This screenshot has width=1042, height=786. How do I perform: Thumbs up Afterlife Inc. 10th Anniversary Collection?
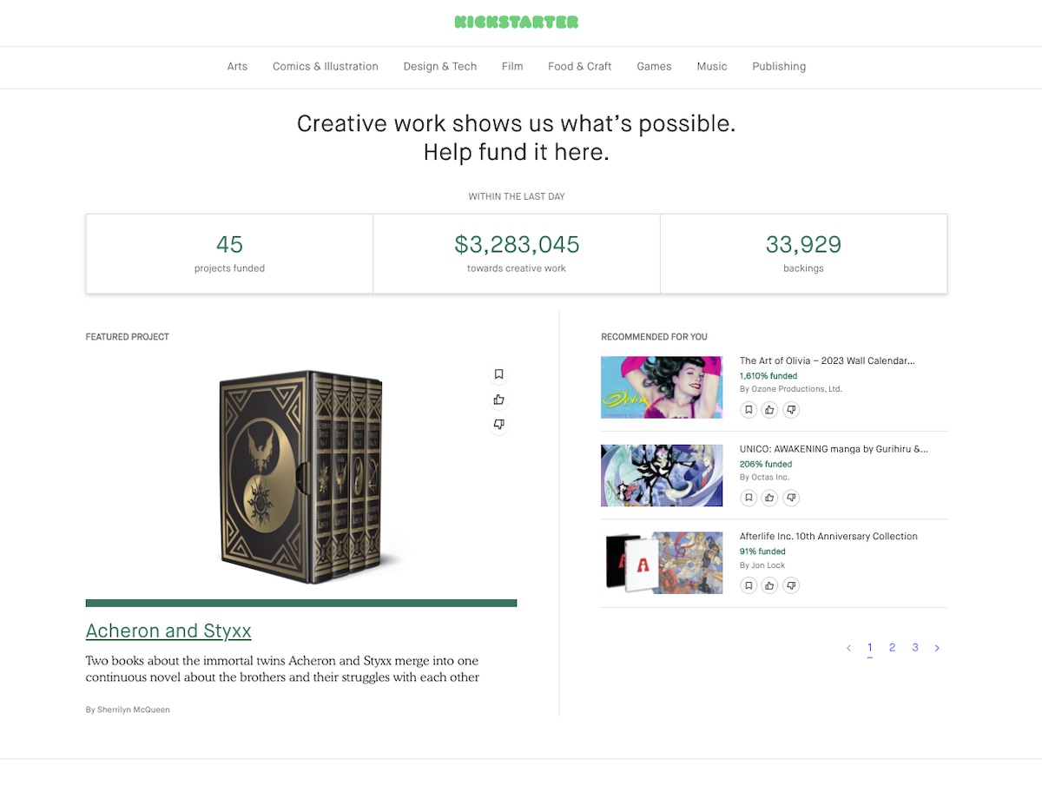[x=769, y=585]
